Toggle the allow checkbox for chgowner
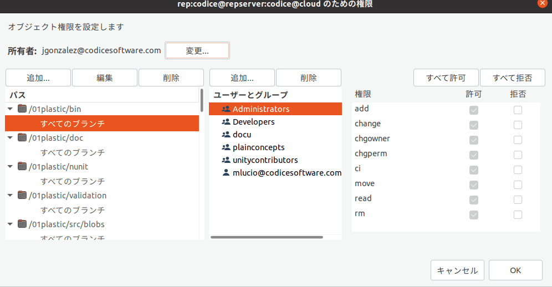Image resolution: width=552 pixels, height=287 pixels. point(474,140)
